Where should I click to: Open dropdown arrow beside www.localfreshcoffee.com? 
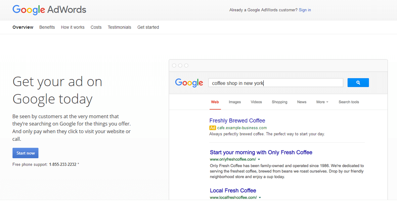pos(260,198)
